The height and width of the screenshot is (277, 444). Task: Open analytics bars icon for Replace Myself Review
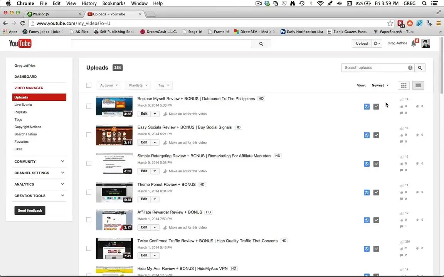[x=401, y=100]
